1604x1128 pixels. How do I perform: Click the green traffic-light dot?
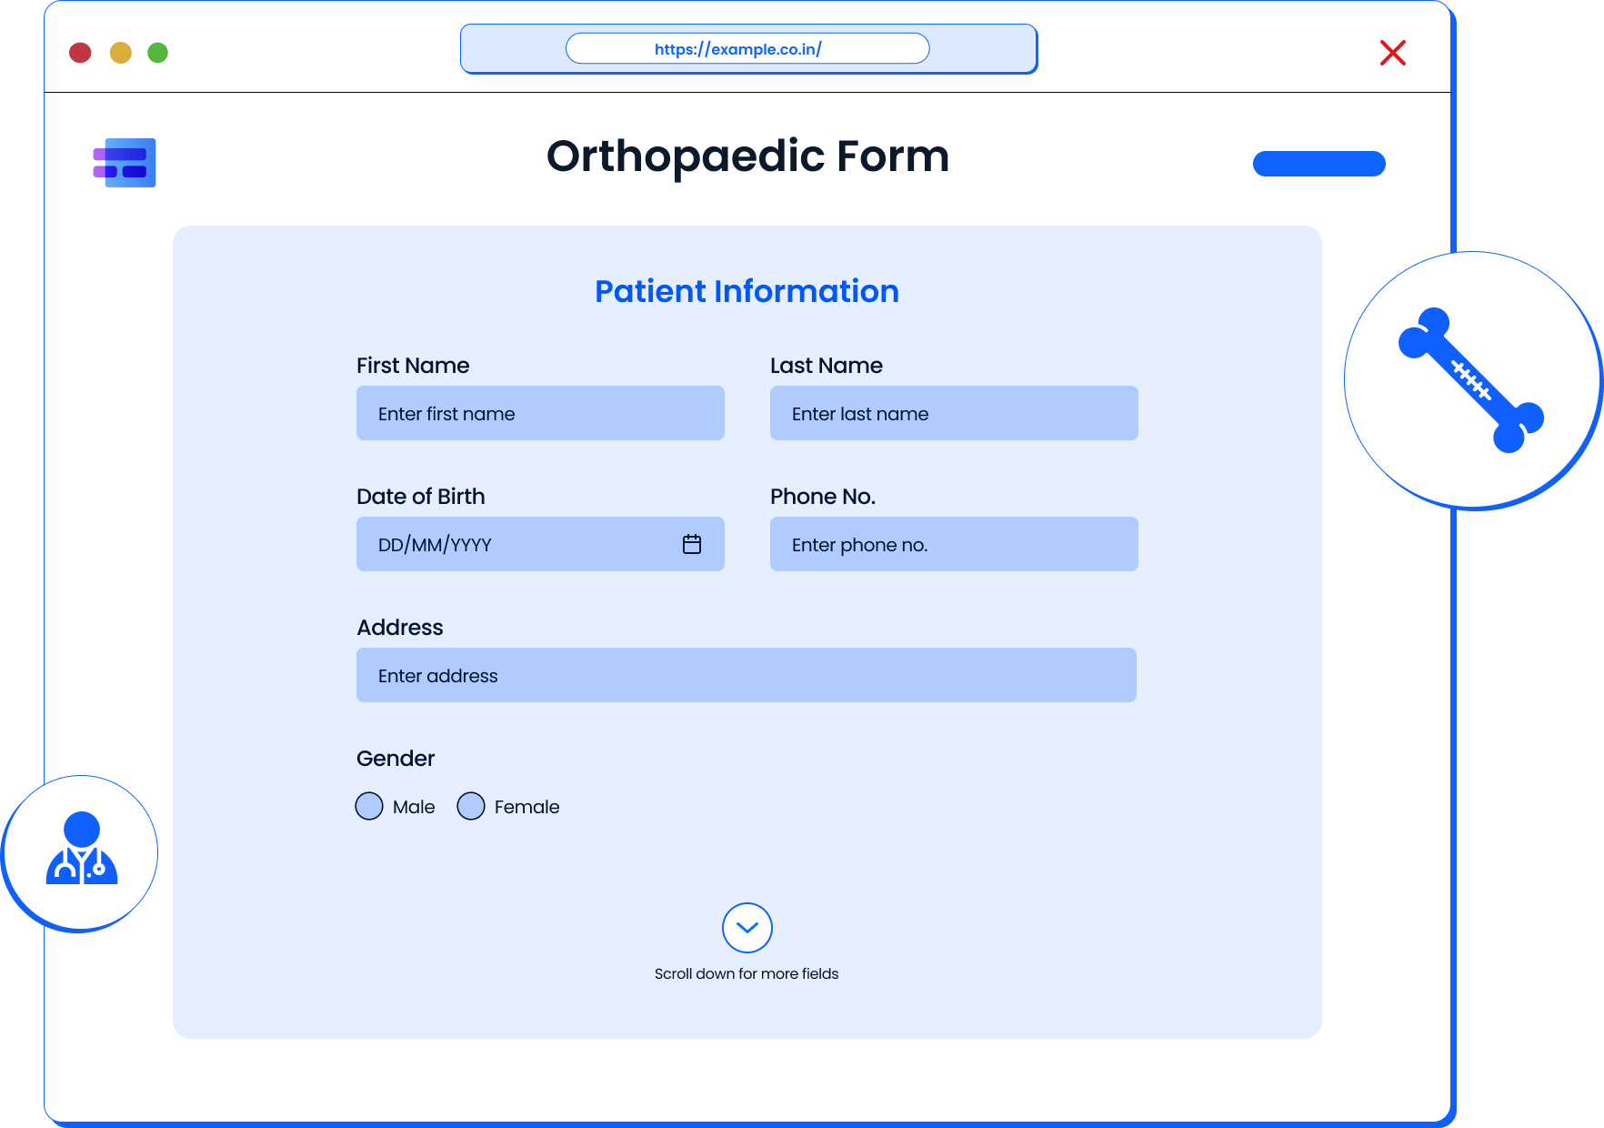tap(157, 53)
